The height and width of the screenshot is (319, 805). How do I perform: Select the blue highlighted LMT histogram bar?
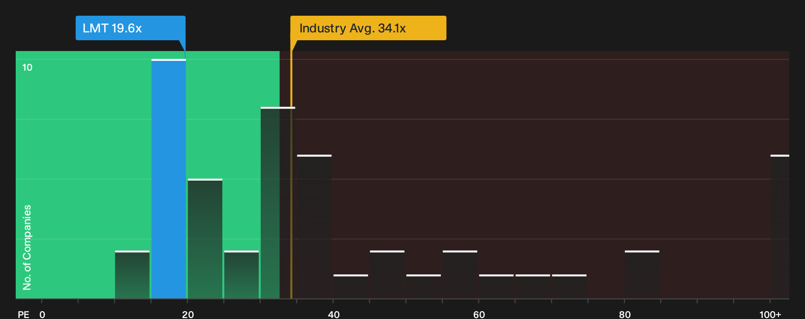coord(168,179)
